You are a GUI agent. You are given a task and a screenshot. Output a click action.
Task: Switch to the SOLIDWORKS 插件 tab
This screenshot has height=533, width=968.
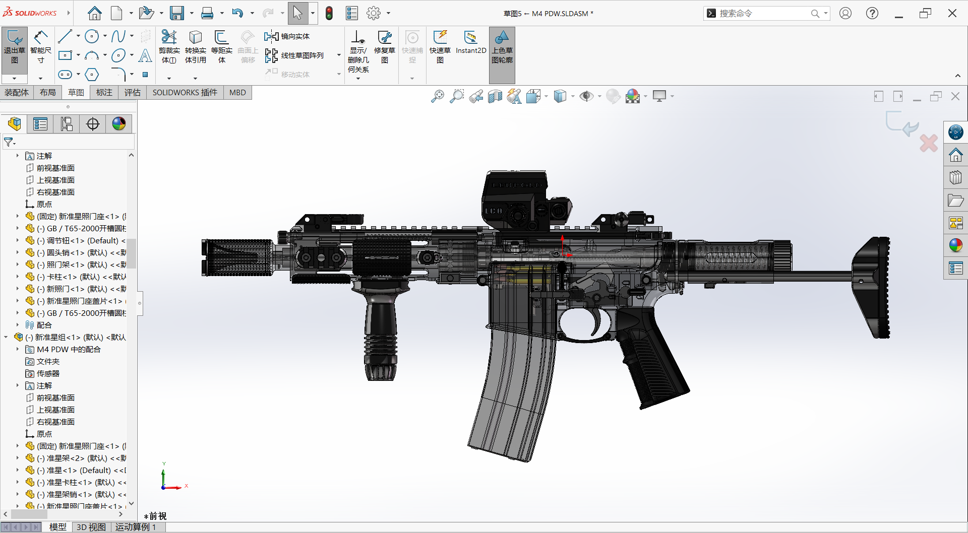pyautogui.click(x=185, y=93)
